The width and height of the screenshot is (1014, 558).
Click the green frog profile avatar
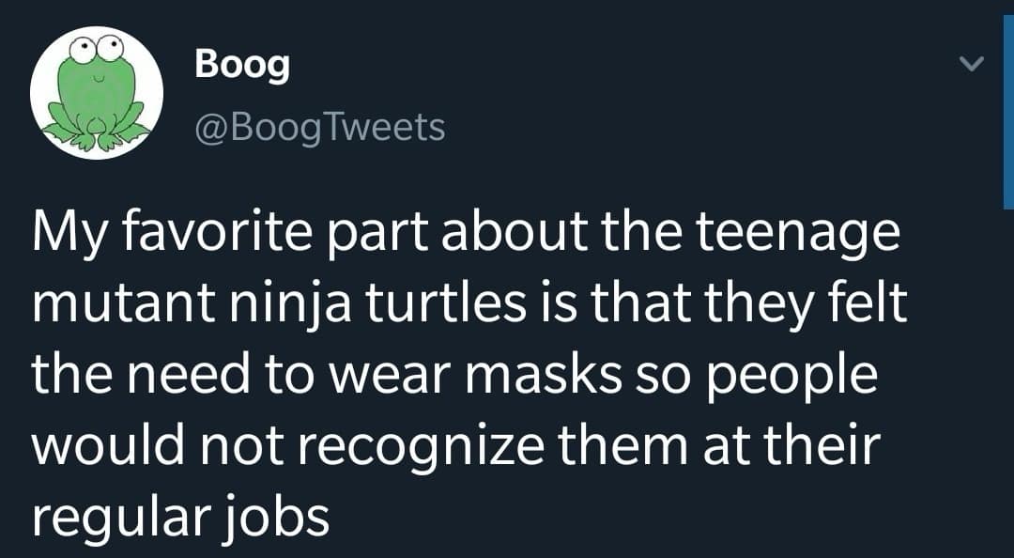[96, 94]
